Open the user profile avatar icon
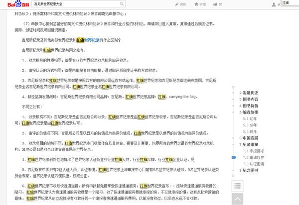299x205 pixels. click(274, 4)
